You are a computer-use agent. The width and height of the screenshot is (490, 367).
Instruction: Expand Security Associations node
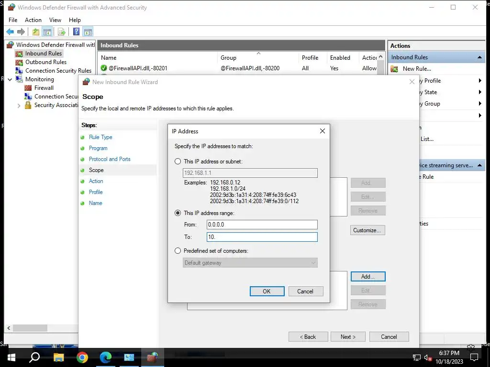[19, 106]
